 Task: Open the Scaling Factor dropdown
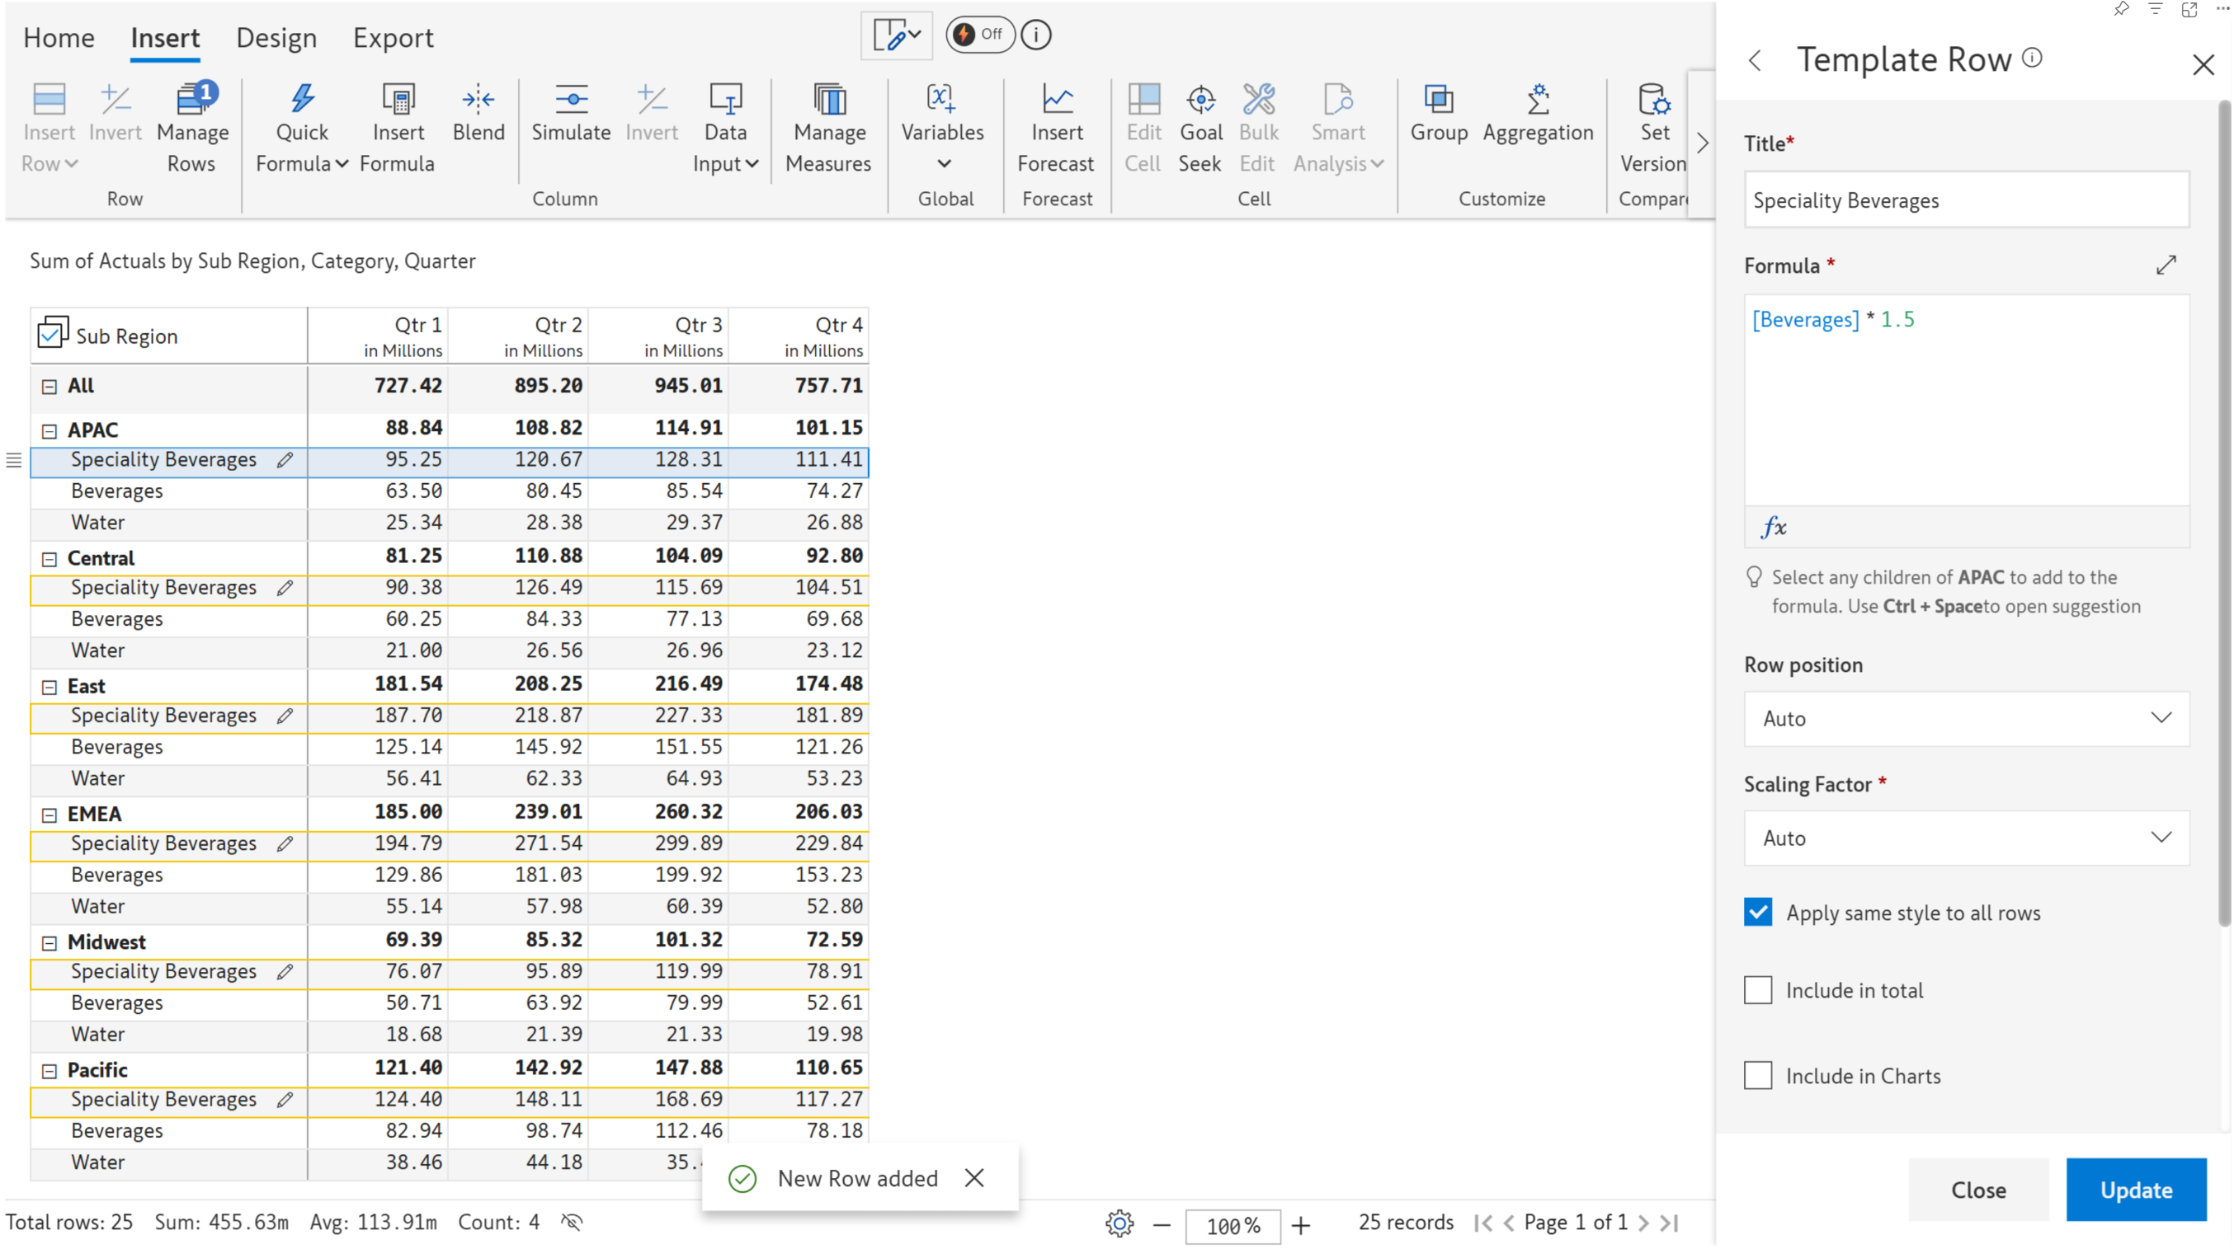1965,838
